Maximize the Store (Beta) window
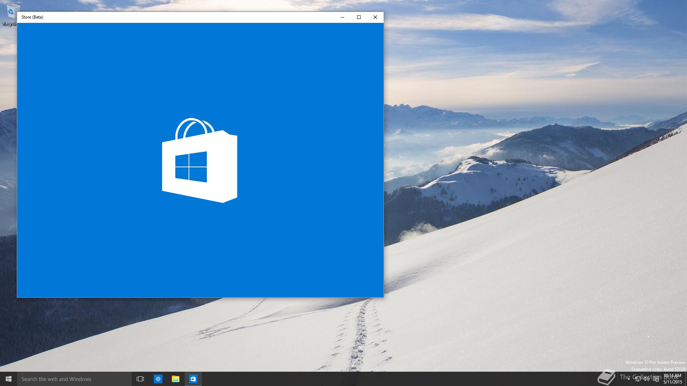The height and width of the screenshot is (386, 687). click(359, 17)
